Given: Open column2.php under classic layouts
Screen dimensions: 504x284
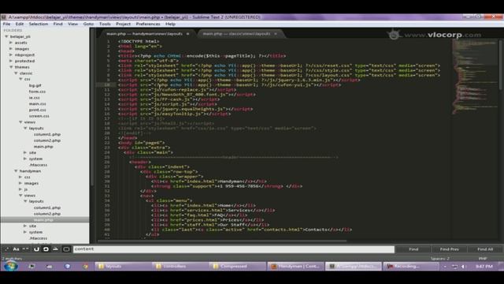Looking at the screenshot, I should [47, 140].
